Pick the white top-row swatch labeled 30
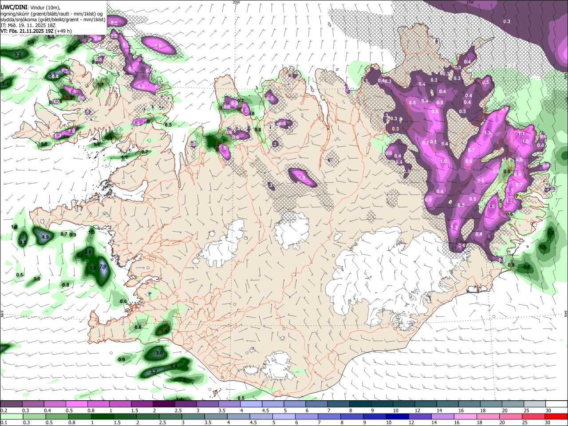Image resolution: width=568 pixels, height=426 pixels. (556, 404)
